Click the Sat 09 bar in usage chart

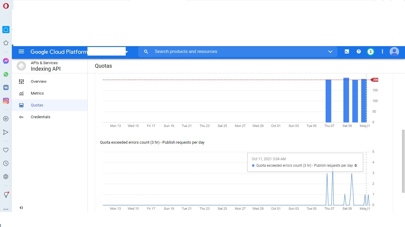tap(346, 100)
